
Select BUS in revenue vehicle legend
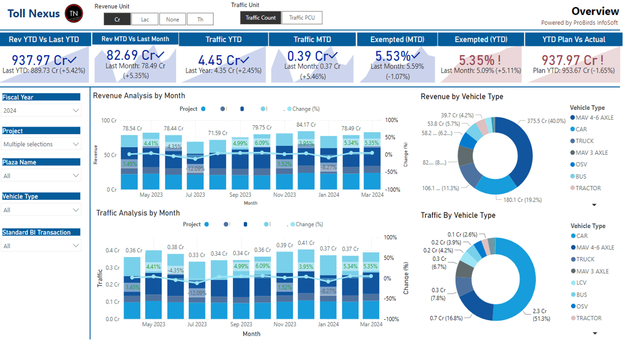[578, 176]
